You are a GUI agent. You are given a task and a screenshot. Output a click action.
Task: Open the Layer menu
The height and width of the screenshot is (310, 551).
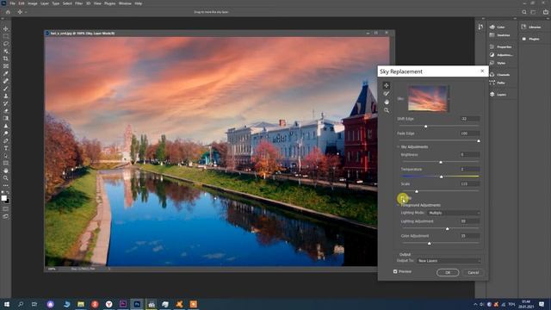click(45, 3)
